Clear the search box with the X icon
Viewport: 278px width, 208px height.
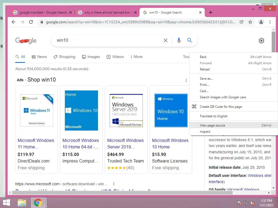point(165,40)
